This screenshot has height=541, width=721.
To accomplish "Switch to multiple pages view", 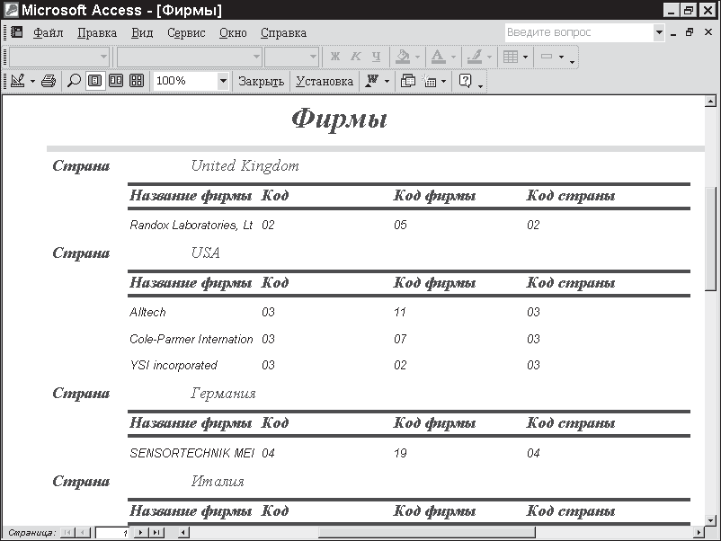I will coord(137,81).
